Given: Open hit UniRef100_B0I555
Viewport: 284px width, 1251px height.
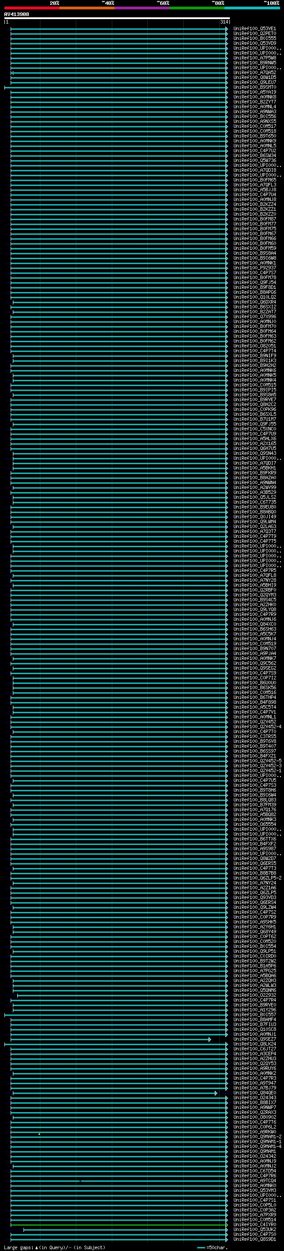Looking at the screenshot, I should pos(255,38).
